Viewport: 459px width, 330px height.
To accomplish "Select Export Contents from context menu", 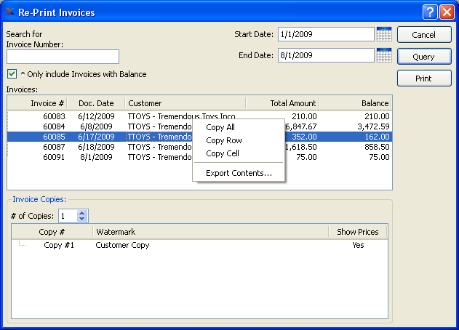I will 239,173.
